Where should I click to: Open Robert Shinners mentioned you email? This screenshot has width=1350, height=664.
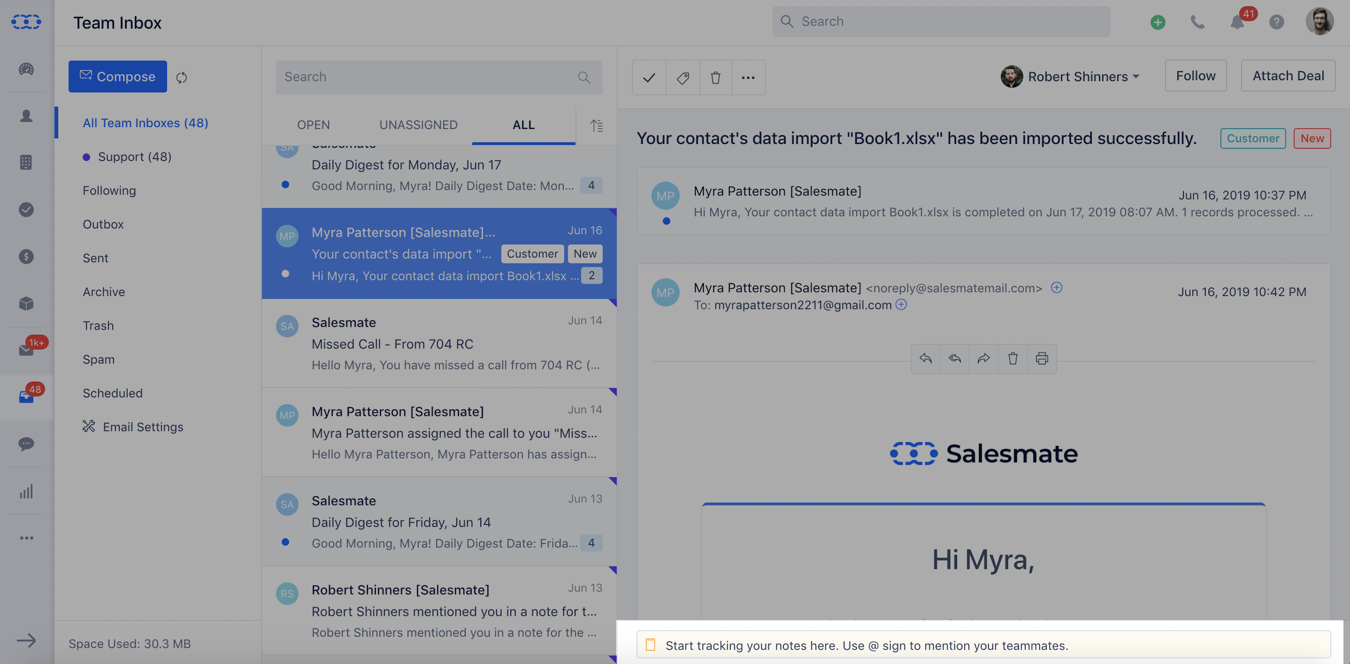tap(439, 611)
